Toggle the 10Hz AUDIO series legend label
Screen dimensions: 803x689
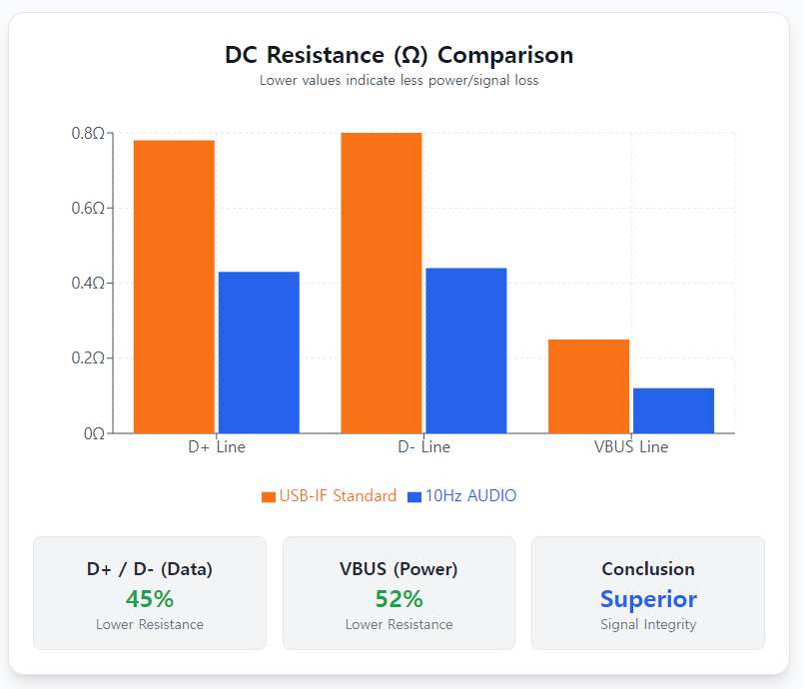click(470, 496)
